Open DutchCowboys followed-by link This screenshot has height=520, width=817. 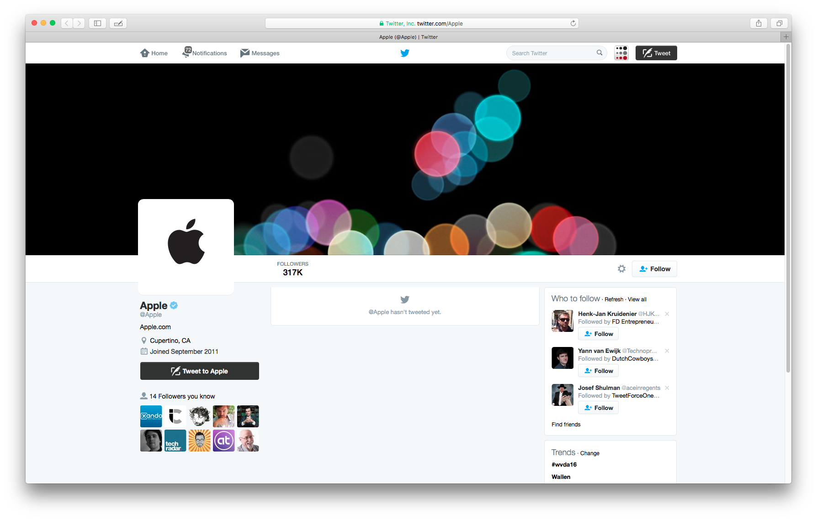pos(635,359)
